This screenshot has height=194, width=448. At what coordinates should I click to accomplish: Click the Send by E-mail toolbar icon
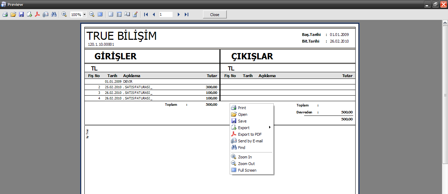pyautogui.click(x=45, y=14)
